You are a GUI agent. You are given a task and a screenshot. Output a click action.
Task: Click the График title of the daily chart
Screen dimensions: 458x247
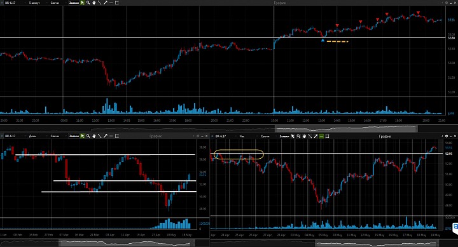[155, 136]
